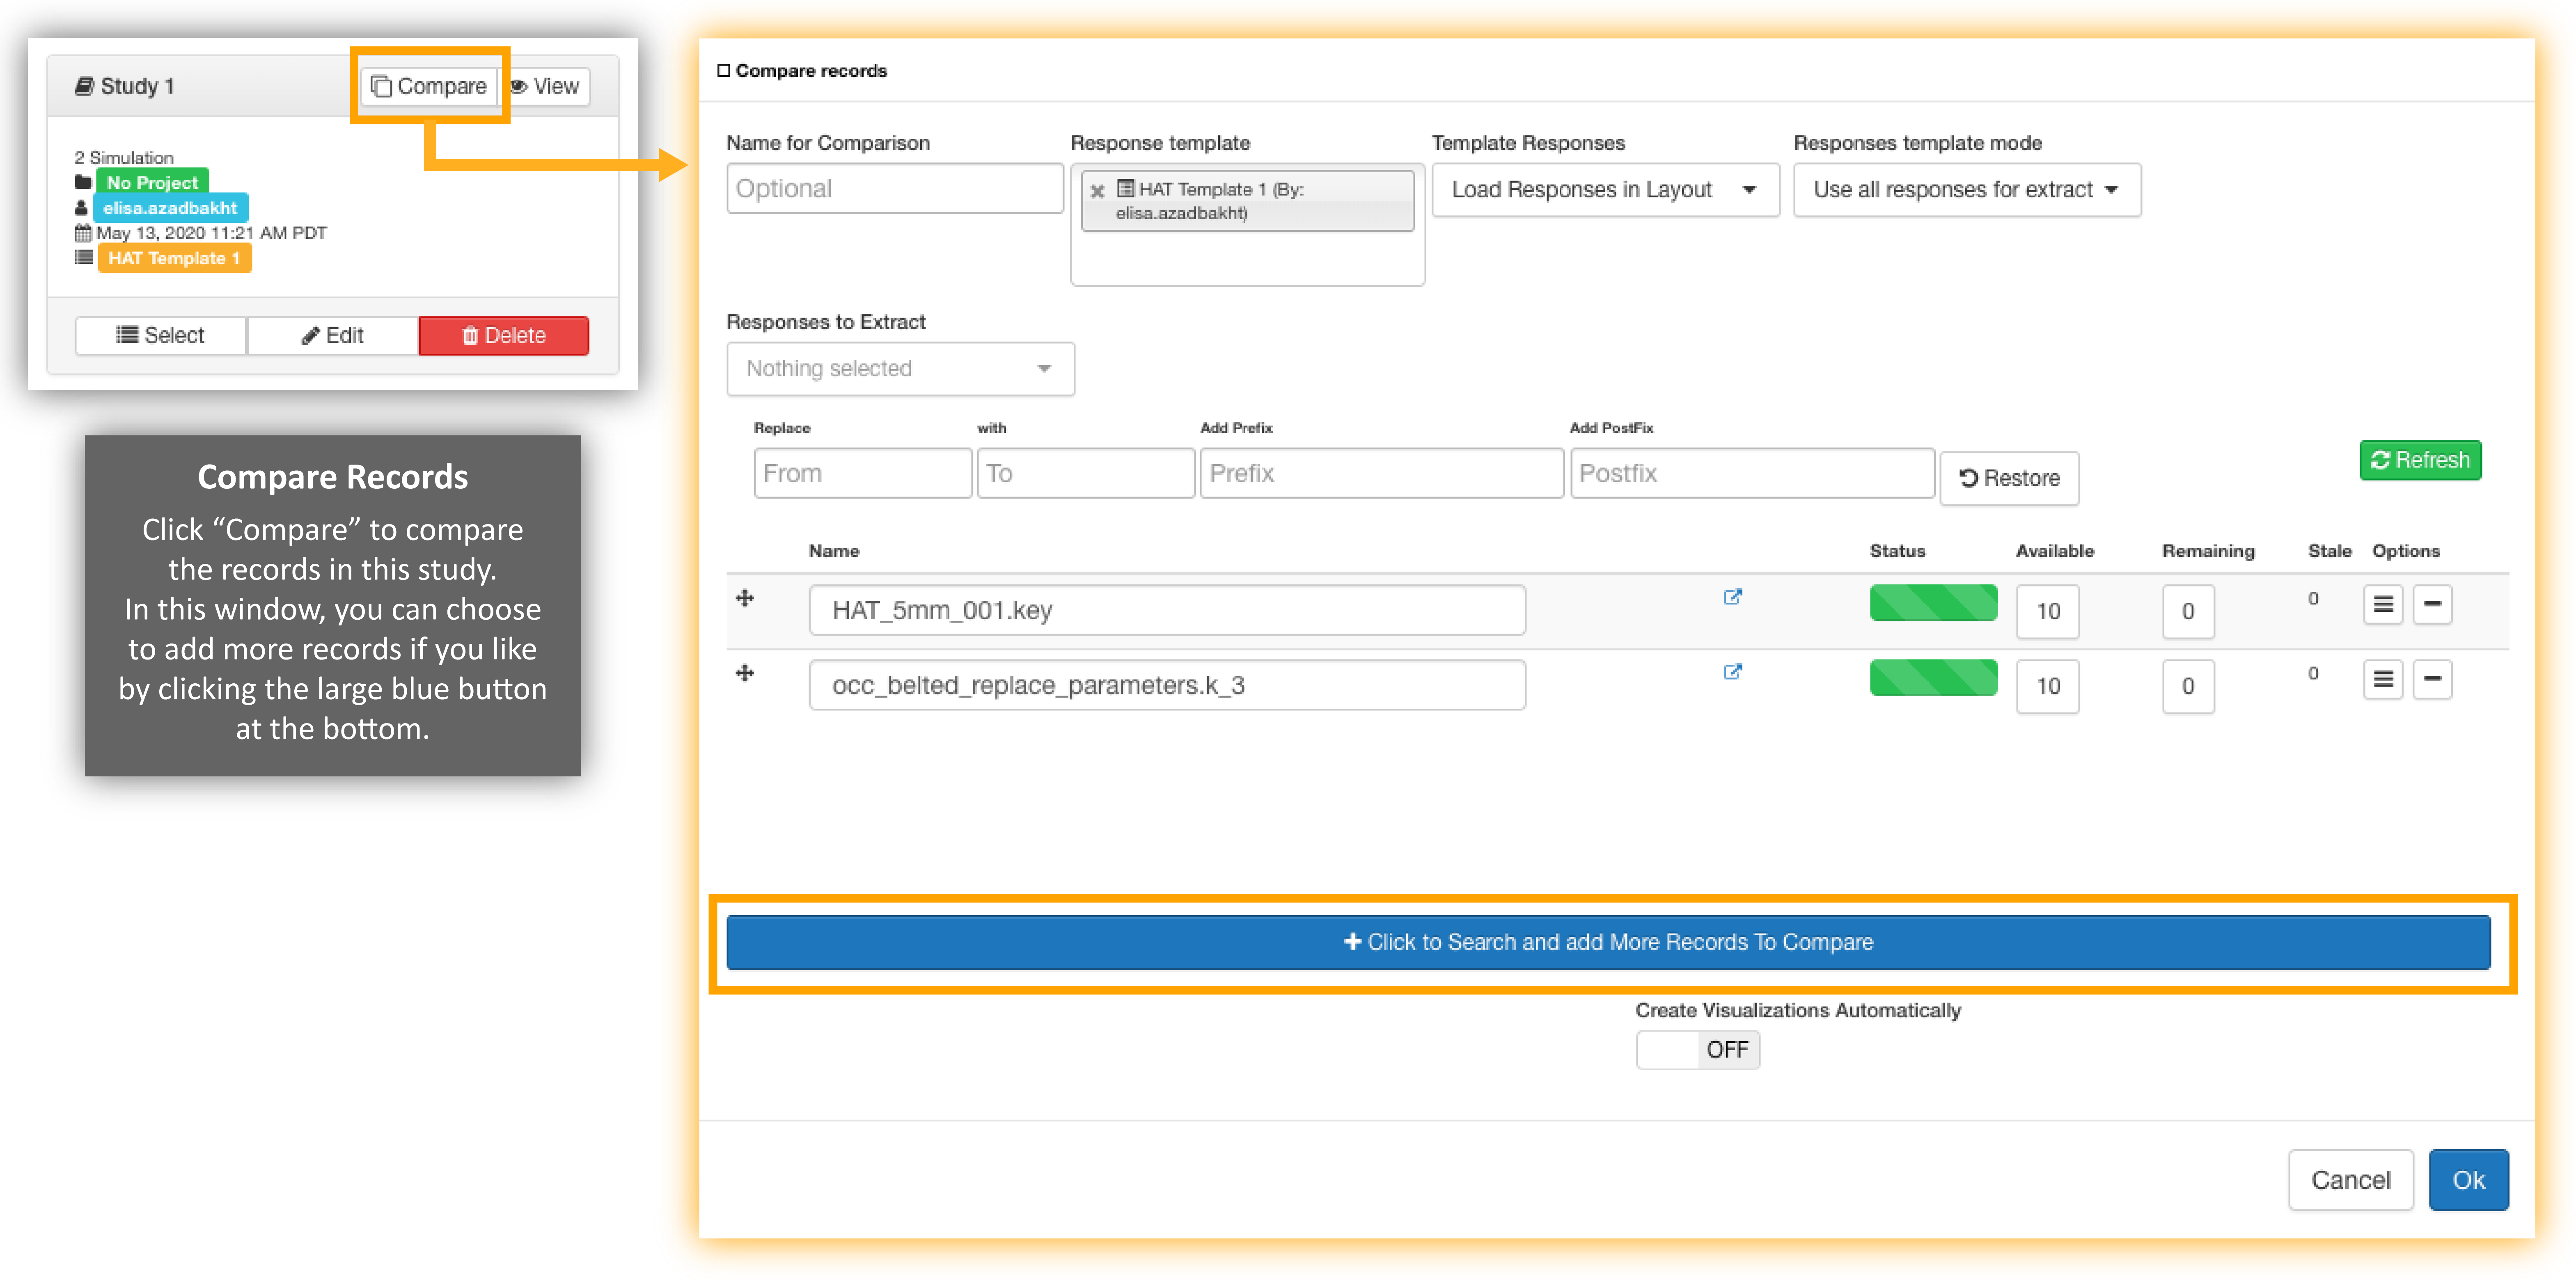This screenshot has height=1280, width=2576.
Task: Remove occ_belted_replace_parameters.k_3 with minus button
Action: click(2432, 680)
